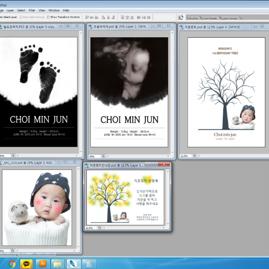Switch to the Brushes palette tab
Screen dimensions: 269x269
point(193,18)
